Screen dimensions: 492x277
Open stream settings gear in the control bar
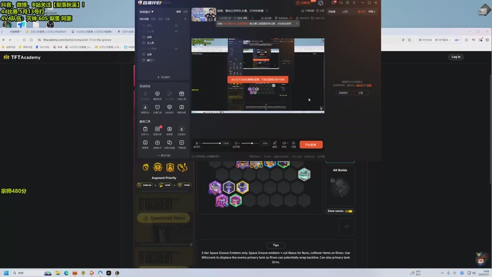[293, 143]
